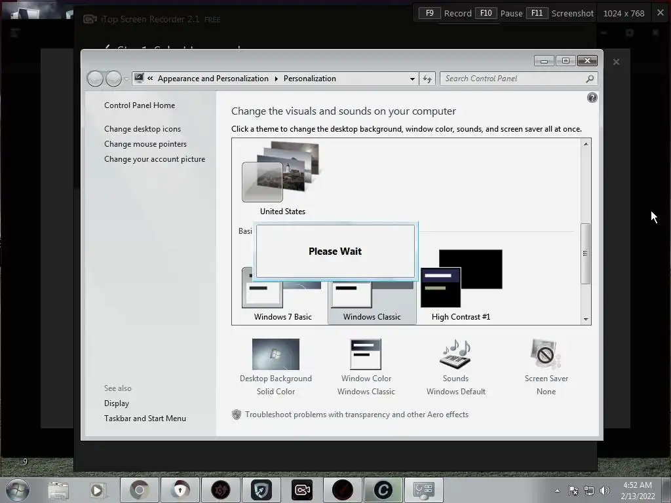Select the Personalization breadcrumb
671x503 pixels.
(310, 79)
